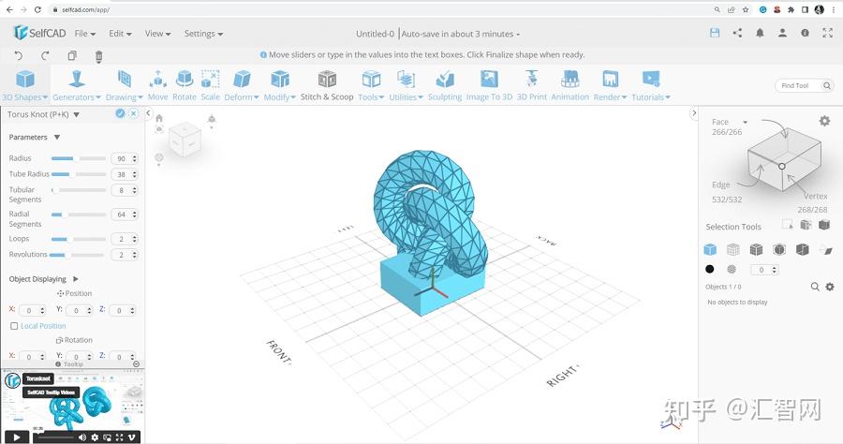The image size is (843, 444).
Task: Select the black color swatch
Action: pos(710,269)
